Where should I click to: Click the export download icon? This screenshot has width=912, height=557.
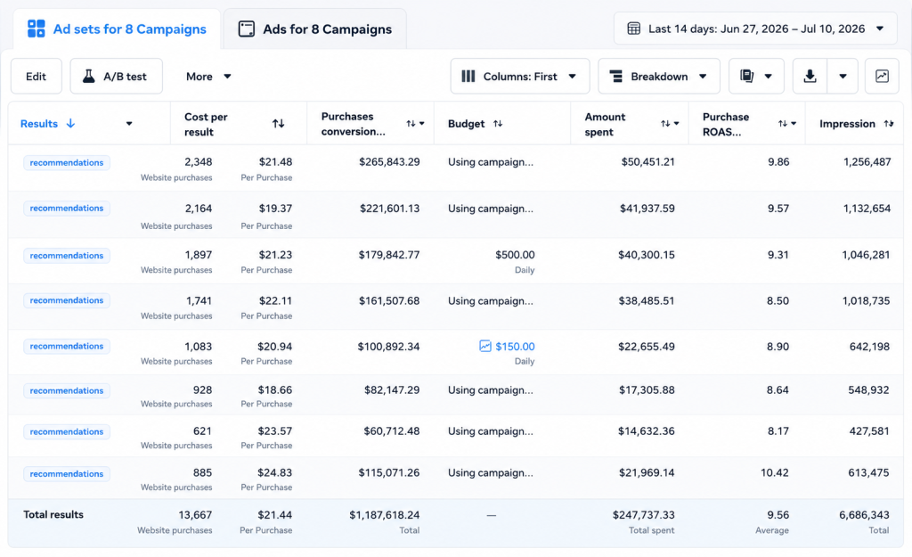point(810,77)
